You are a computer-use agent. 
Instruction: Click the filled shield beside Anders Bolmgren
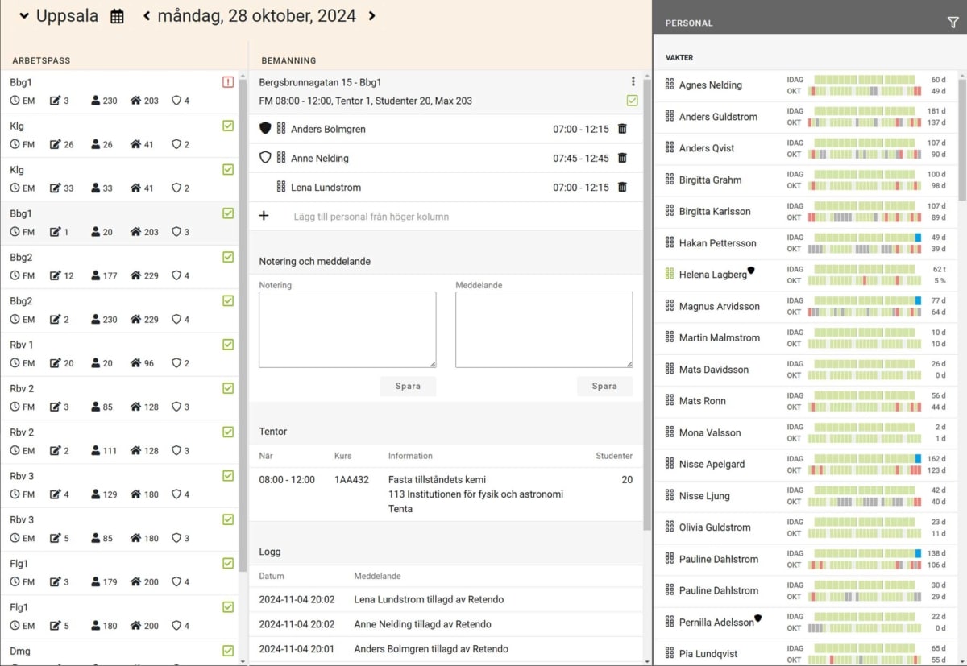click(x=265, y=129)
